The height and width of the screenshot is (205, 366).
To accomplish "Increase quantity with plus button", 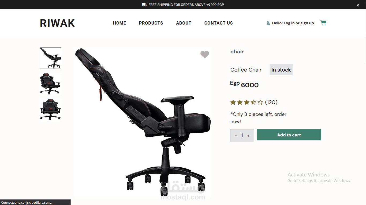I will pyautogui.click(x=248, y=136).
